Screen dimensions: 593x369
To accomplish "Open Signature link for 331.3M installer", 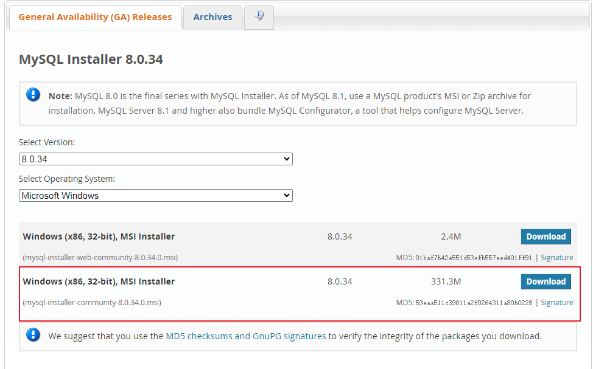I will 556,303.
